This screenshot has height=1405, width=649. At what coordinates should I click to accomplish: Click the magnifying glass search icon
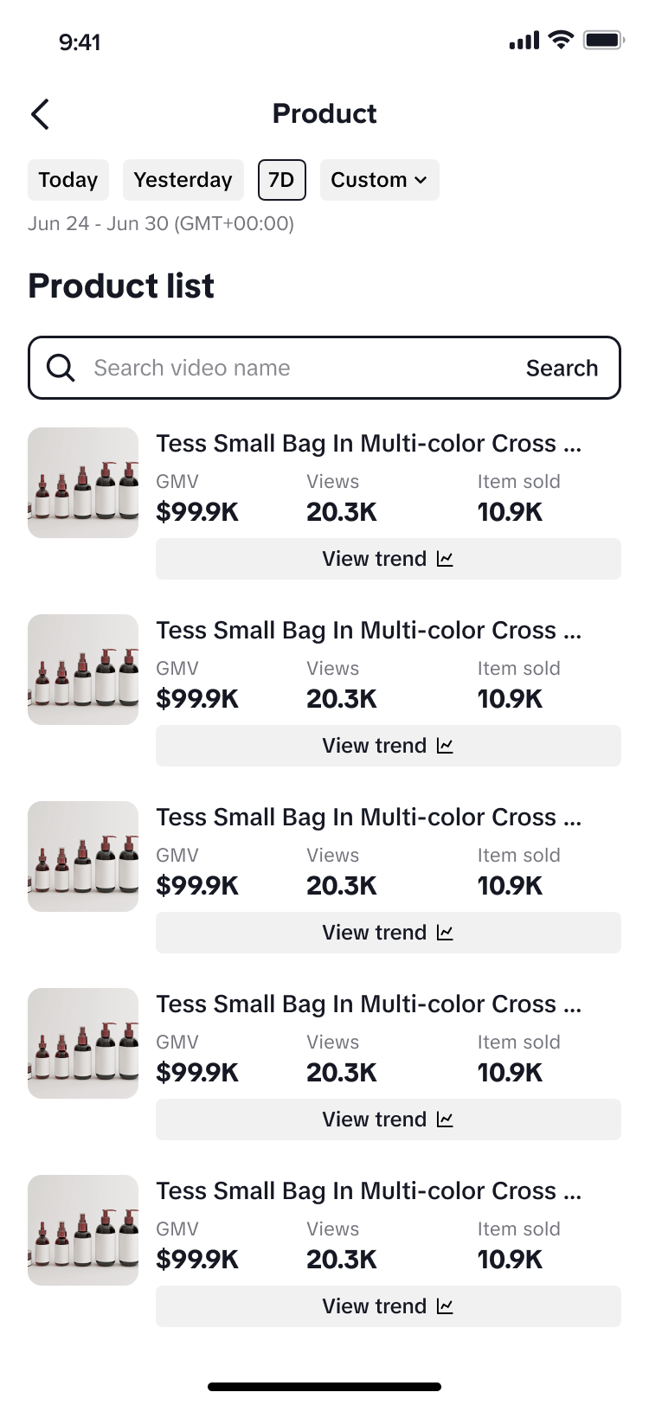click(x=61, y=368)
